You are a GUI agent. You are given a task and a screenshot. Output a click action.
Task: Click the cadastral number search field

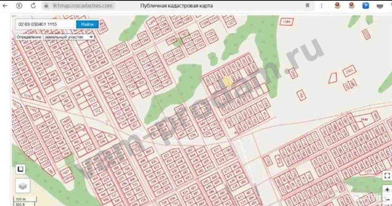45,24
